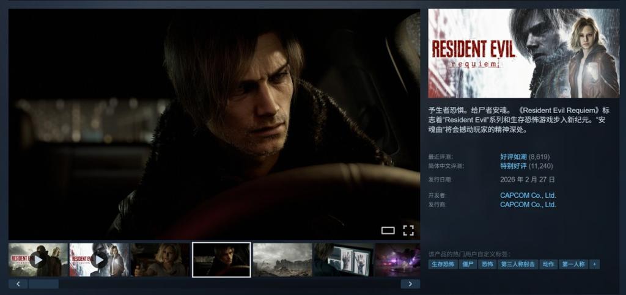Open the 第一人称 tag
This screenshot has height=295, width=626.
pyautogui.click(x=573, y=264)
